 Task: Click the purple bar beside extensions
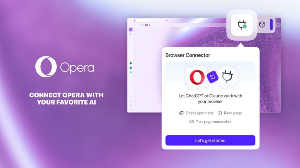pyautogui.click(x=271, y=24)
